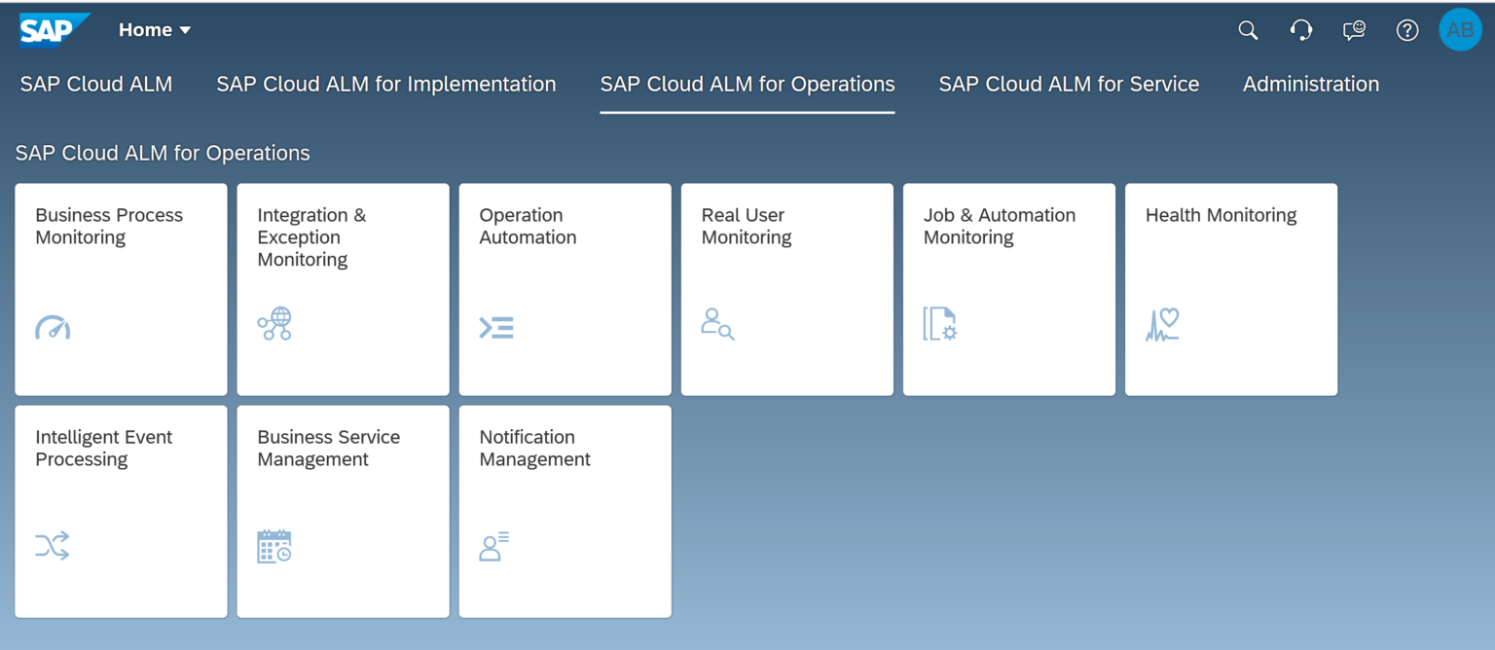Click the Job & Automation Monitoring document icon
This screenshot has width=1495, height=650.
click(940, 324)
